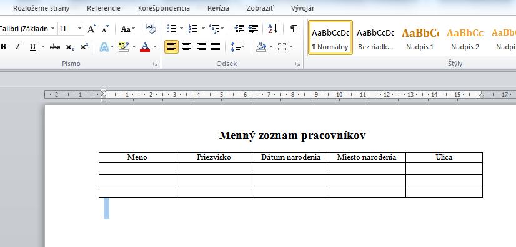The width and height of the screenshot is (516, 247).
Task: Click the Sort A-Z icon
Action: tap(273, 29)
